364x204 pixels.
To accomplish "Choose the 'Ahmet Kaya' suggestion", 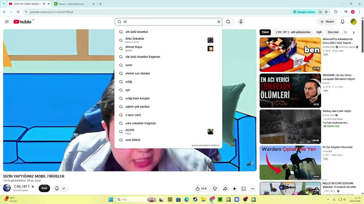I will pos(168,48).
